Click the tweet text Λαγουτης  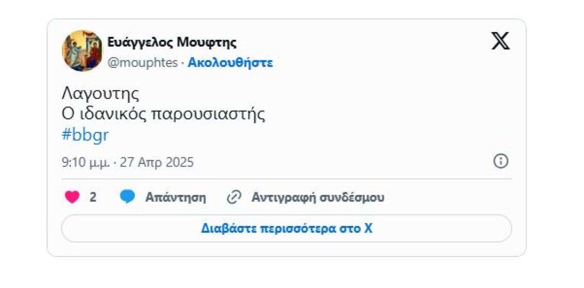[100, 94]
